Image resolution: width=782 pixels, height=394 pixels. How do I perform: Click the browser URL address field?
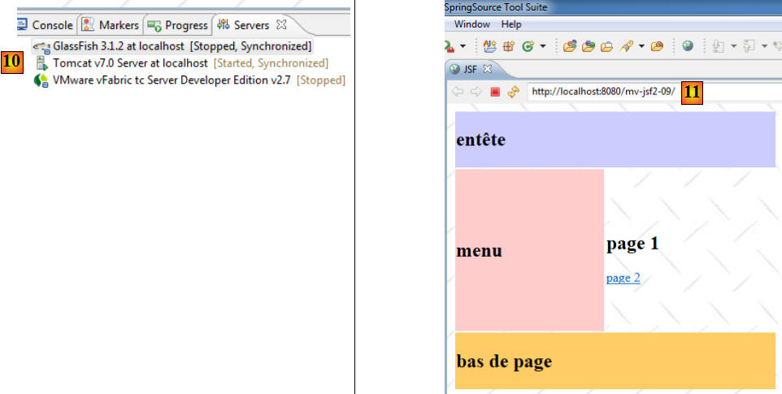[602, 92]
